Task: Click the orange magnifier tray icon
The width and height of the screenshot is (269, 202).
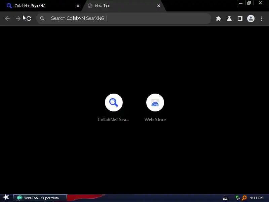Action: click(x=244, y=198)
